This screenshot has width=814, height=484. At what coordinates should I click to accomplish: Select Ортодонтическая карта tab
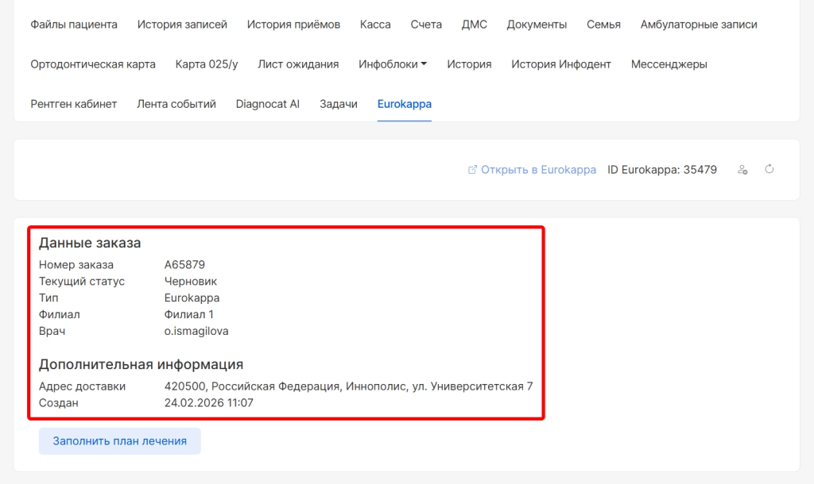tap(93, 64)
